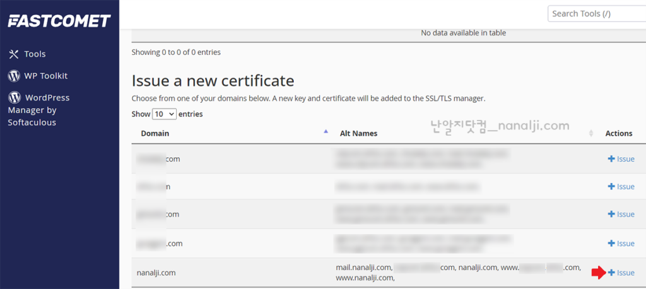Open WP Toolkit in the sidebar

[45, 76]
